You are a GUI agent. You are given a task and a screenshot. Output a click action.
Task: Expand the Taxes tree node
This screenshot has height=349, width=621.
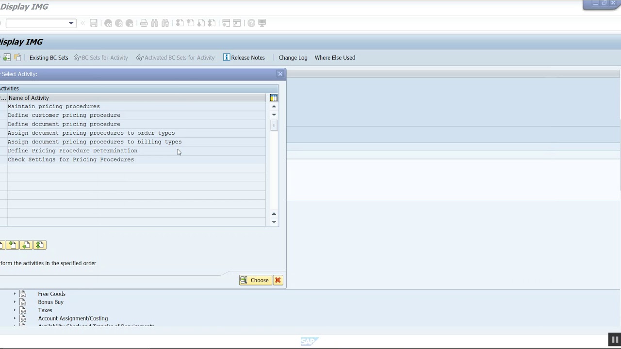tap(15, 310)
